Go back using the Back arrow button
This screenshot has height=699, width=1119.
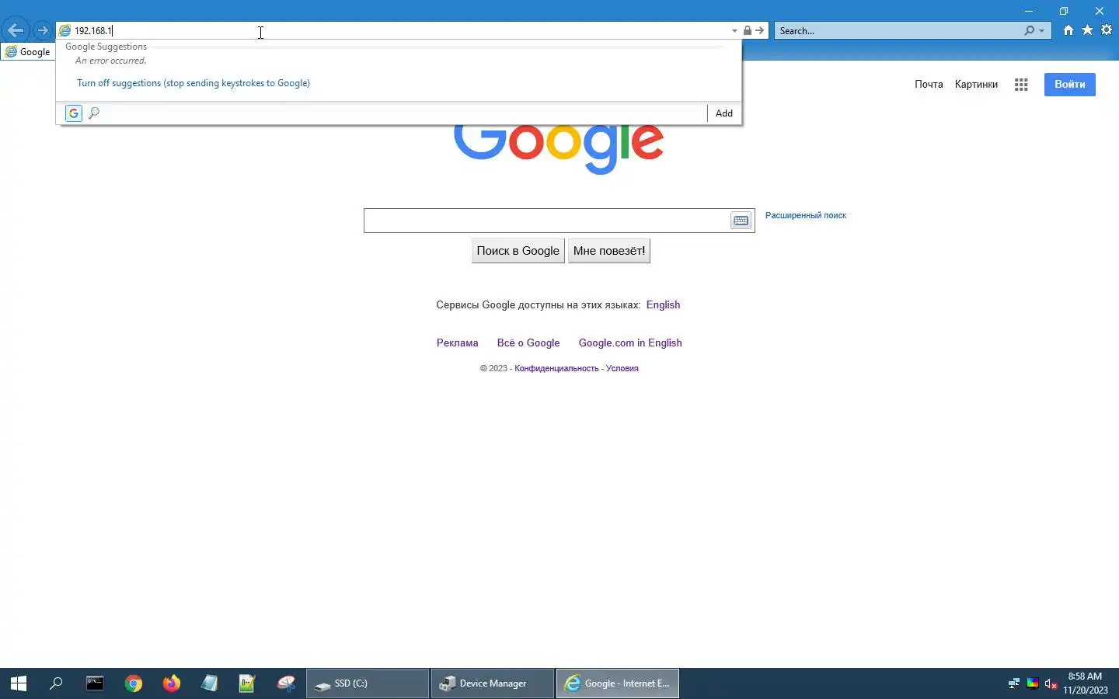pos(16,31)
